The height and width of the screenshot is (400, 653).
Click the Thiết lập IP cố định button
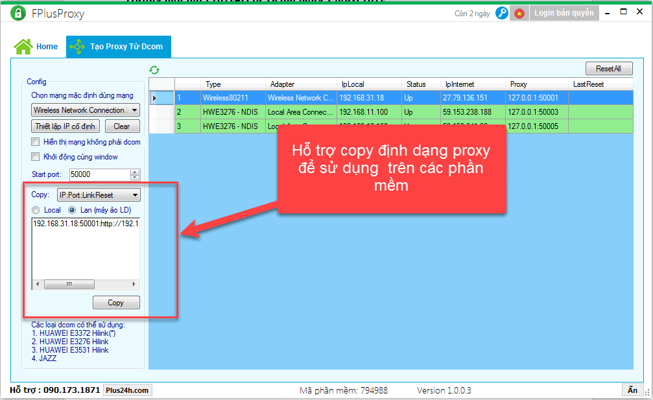point(65,126)
